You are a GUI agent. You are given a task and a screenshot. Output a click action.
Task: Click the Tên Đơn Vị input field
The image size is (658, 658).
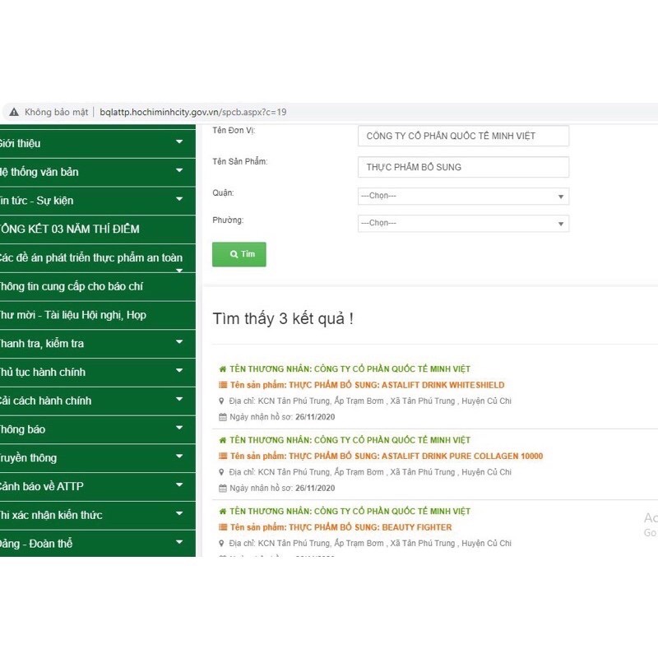click(463, 136)
